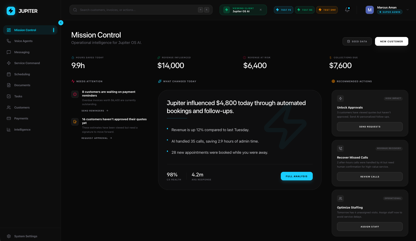The image size is (416, 241).
Task: Click the Payments card icon in sidebar
Action: coord(9,118)
